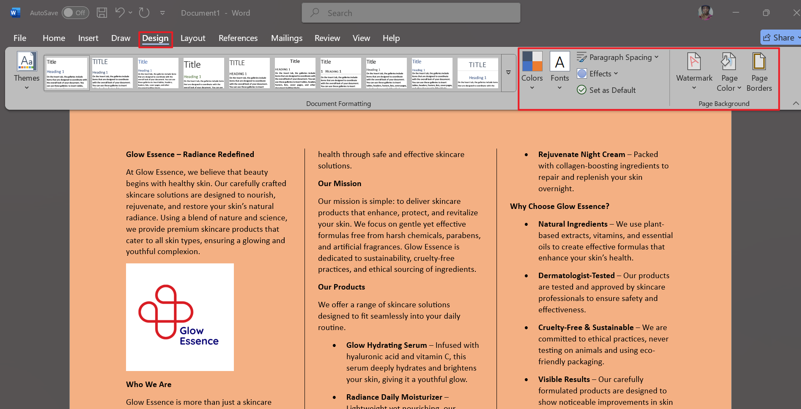Screen dimensions: 801x409
Task: Switch to the Mailings tab
Action: point(286,38)
